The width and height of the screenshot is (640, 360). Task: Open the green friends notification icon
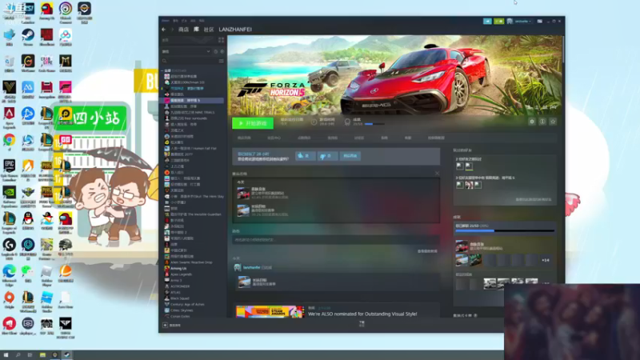point(498,22)
